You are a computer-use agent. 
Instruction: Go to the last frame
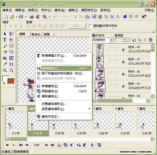[x=52, y=145]
